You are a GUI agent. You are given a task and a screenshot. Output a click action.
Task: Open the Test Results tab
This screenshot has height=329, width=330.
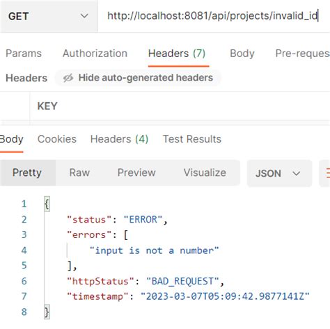pyautogui.click(x=192, y=139)
